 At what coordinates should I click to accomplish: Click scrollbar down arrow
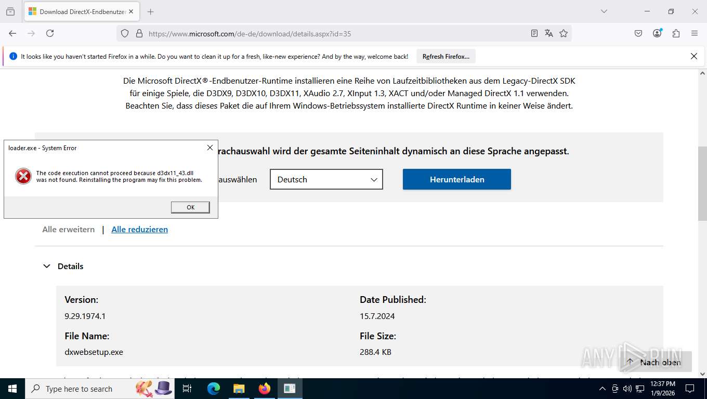point(702,374)
